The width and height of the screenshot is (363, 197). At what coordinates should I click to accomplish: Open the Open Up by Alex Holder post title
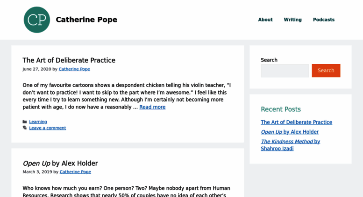pyautogui.click(x=60, y=163)
